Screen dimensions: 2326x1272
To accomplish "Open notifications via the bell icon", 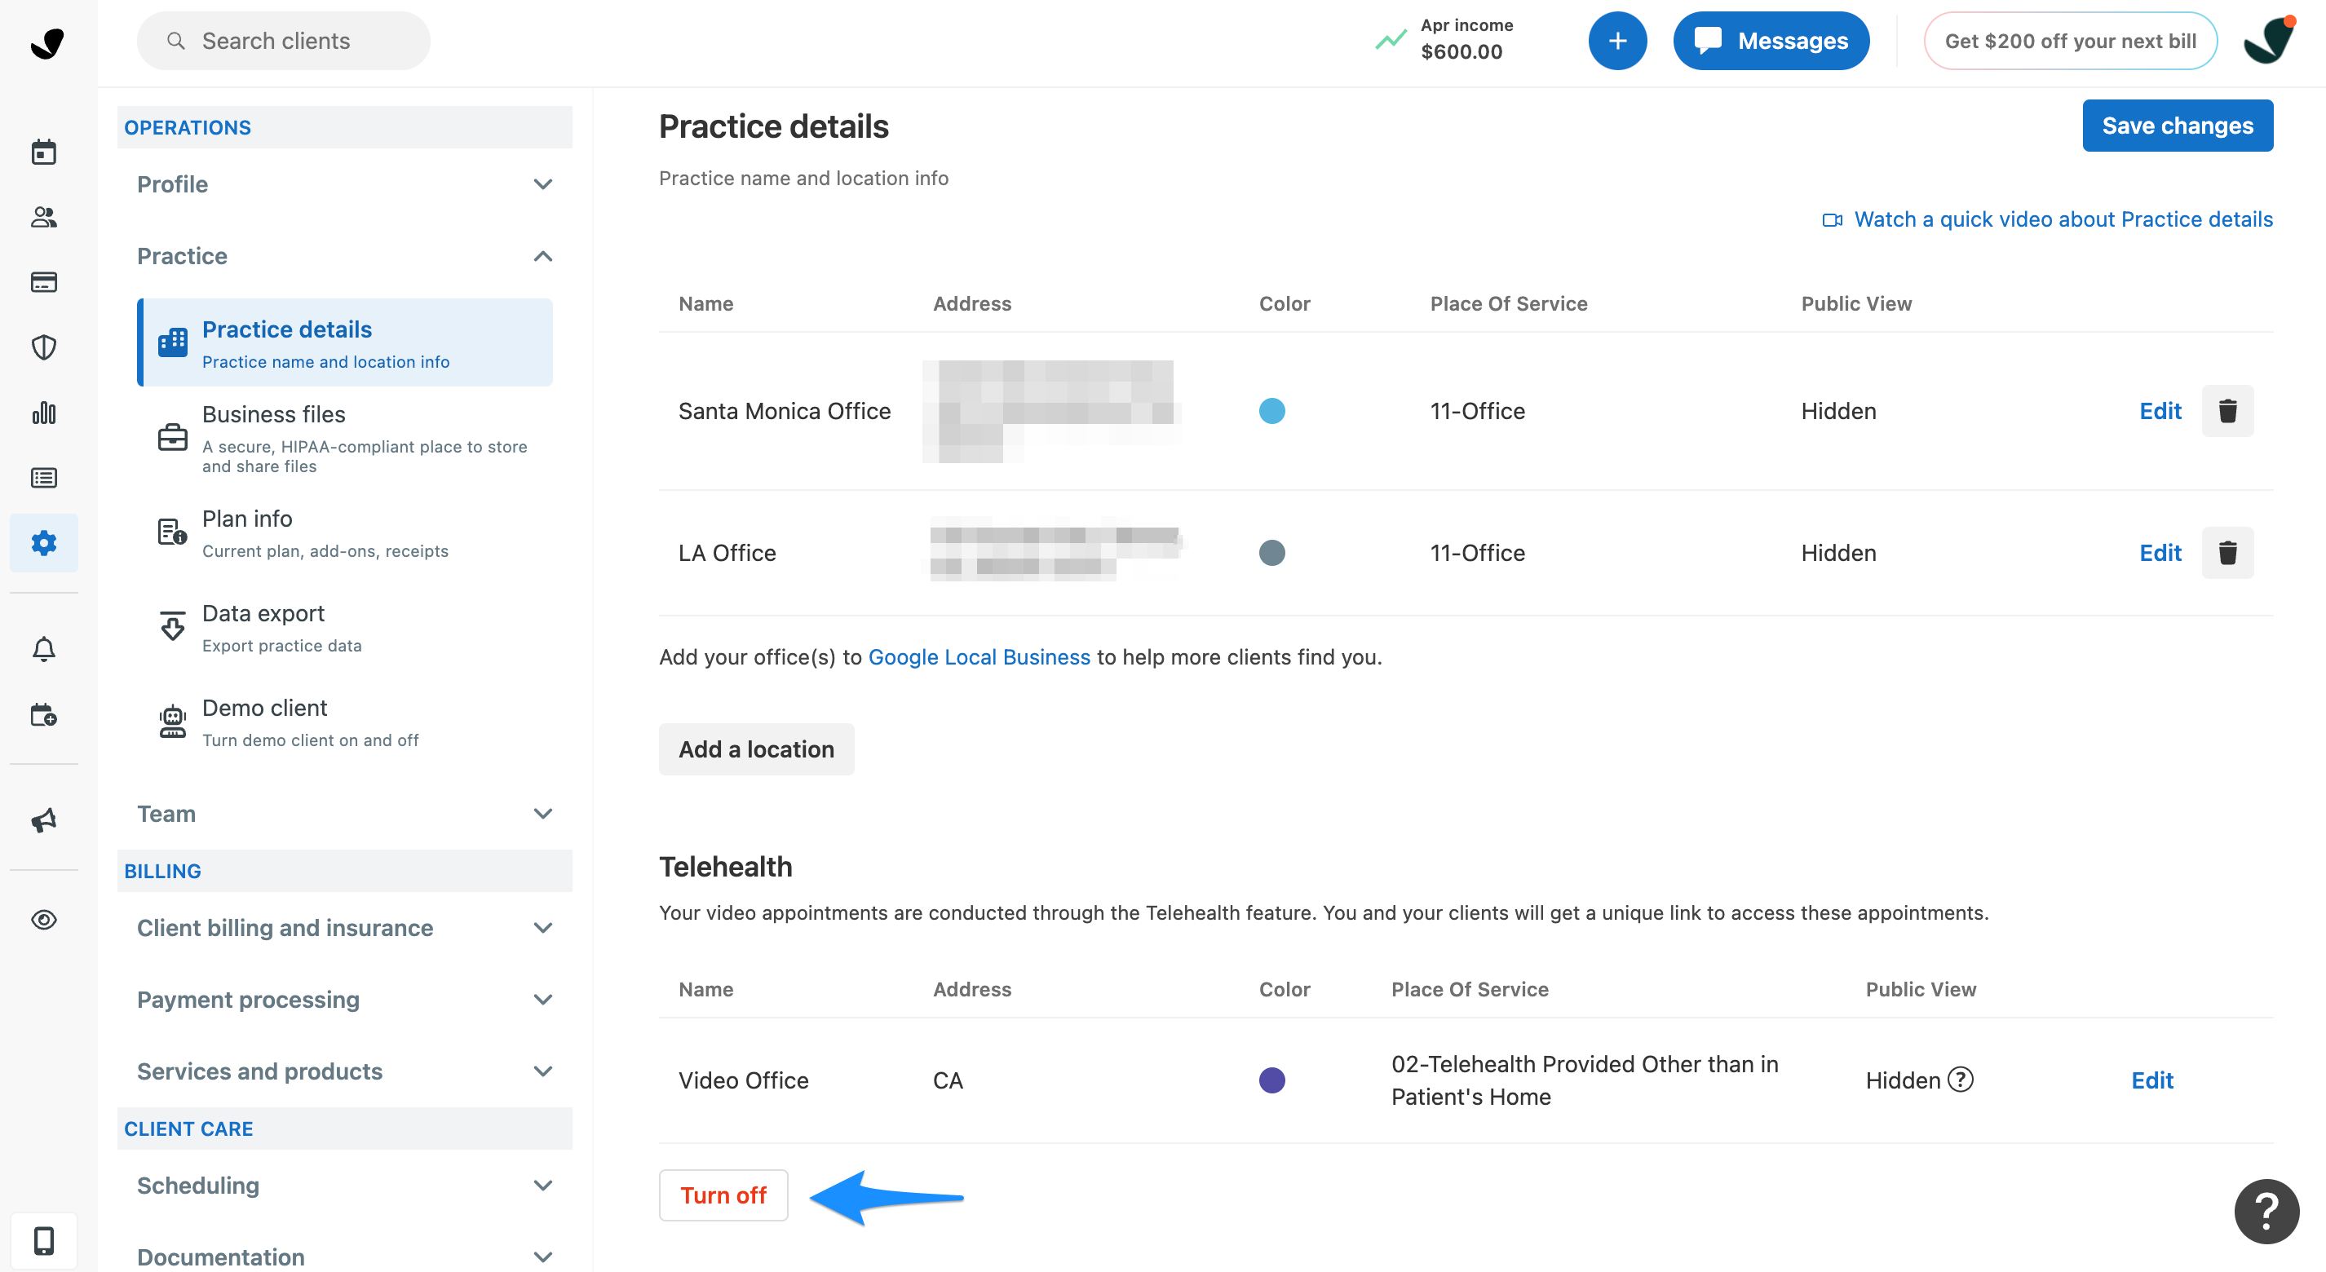I will coord(43,648).
